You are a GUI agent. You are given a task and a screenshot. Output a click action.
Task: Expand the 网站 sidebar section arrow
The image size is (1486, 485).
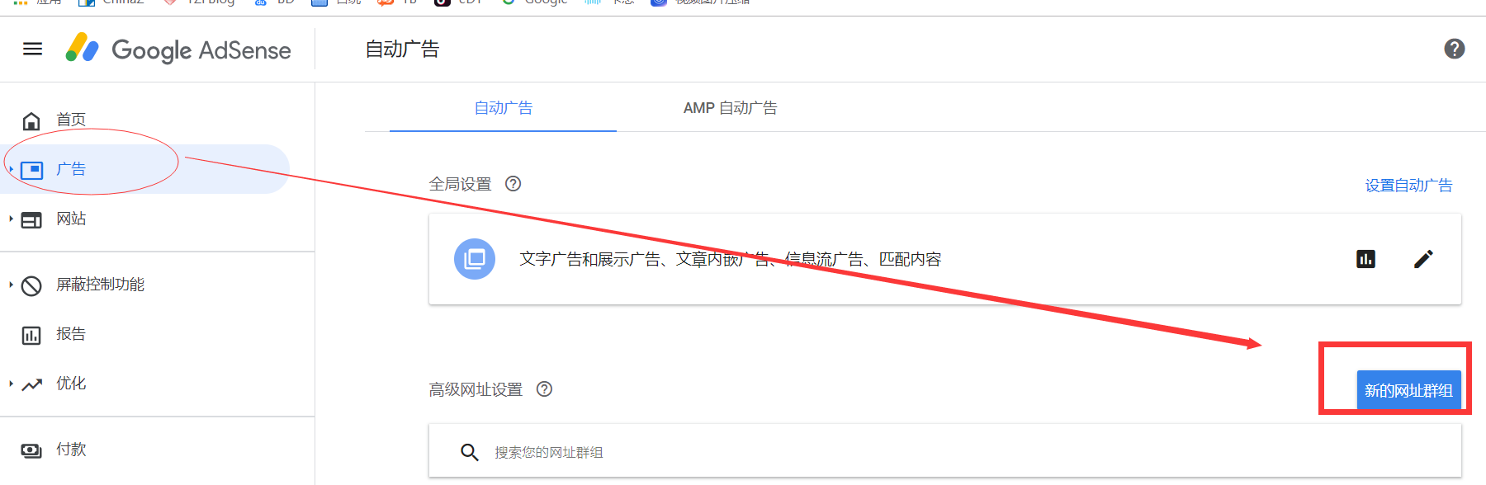point(11,219)
